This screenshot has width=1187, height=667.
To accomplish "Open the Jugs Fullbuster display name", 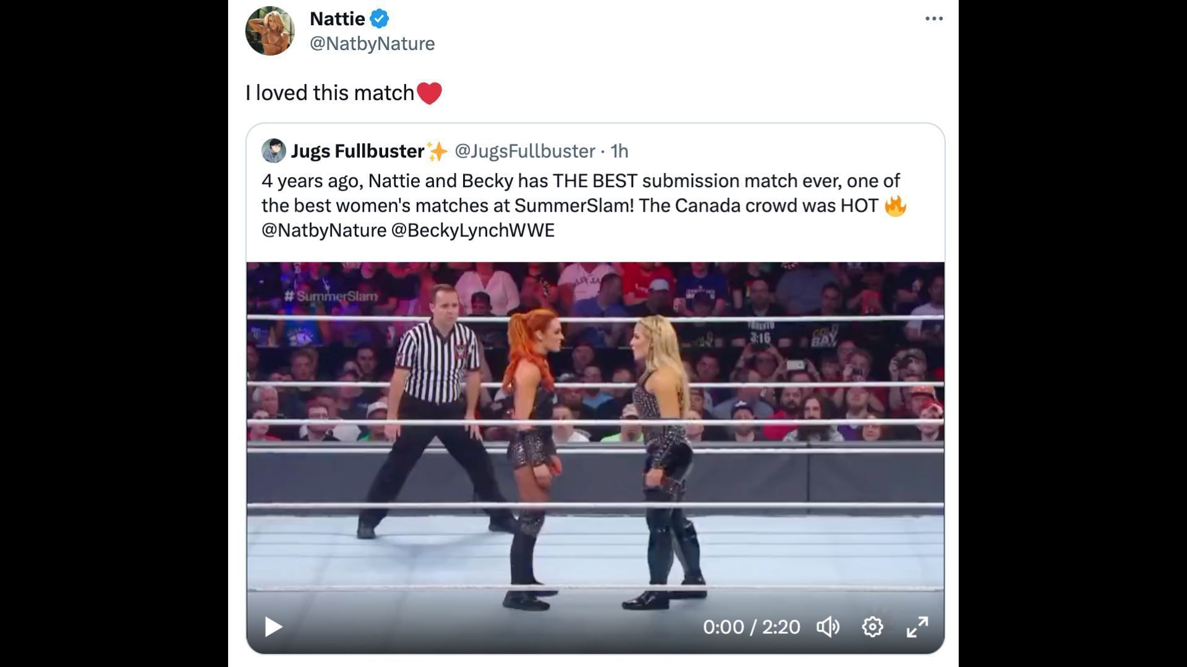I will click(357, 151).
